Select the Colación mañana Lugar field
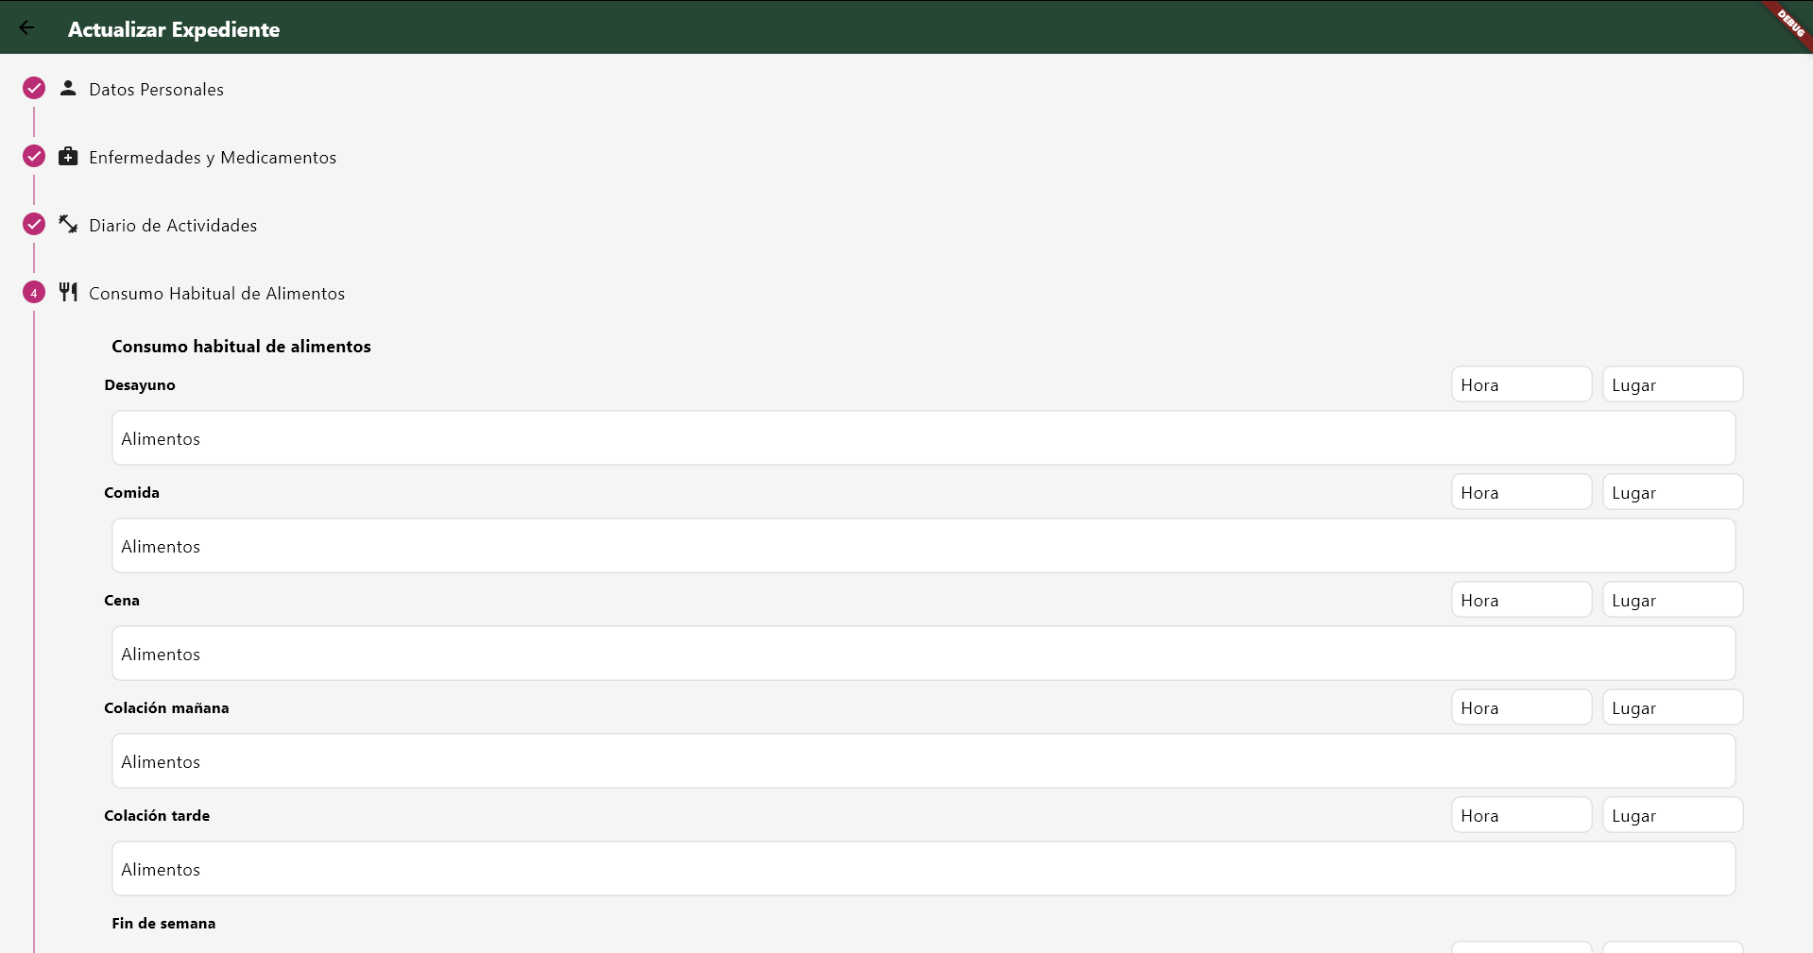The width and height of the screenshot is (1813, 953). coord(1672,707)
